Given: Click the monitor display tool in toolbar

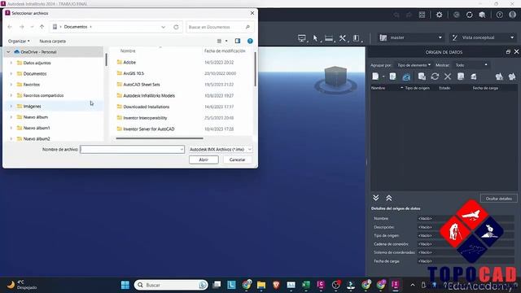Looking at the screenshot, I should pyautogui.click(x=302, y=38).
